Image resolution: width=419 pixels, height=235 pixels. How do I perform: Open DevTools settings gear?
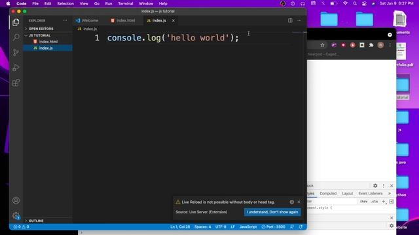coord(375,185)
